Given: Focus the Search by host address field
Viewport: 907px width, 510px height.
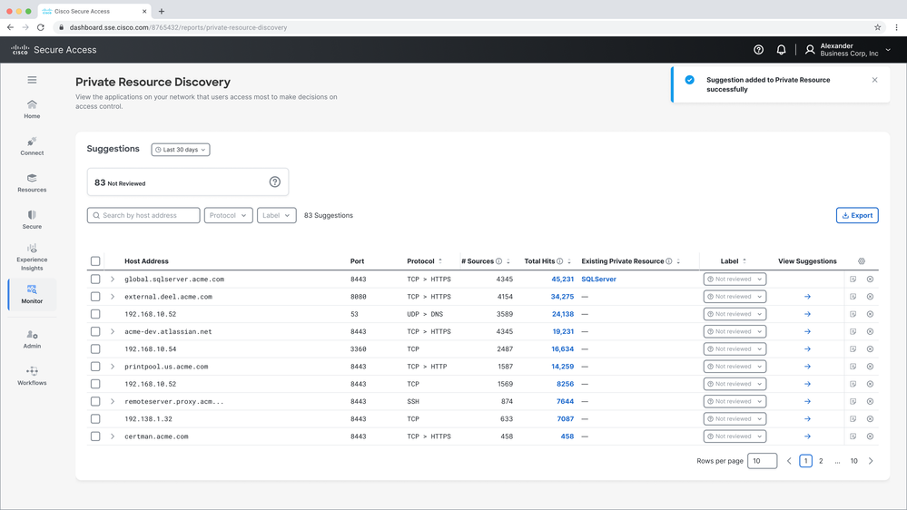Looking at the screenshot, I should pos(143,215).
